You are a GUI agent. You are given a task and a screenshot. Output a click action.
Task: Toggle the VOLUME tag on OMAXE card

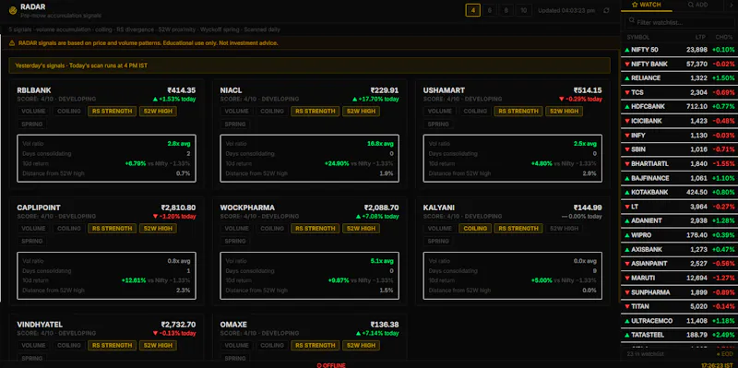point(236,346)
